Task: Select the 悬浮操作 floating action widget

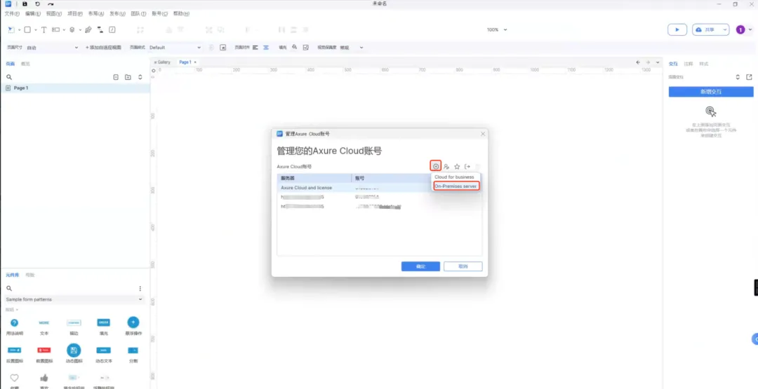Action: point(133,326)
